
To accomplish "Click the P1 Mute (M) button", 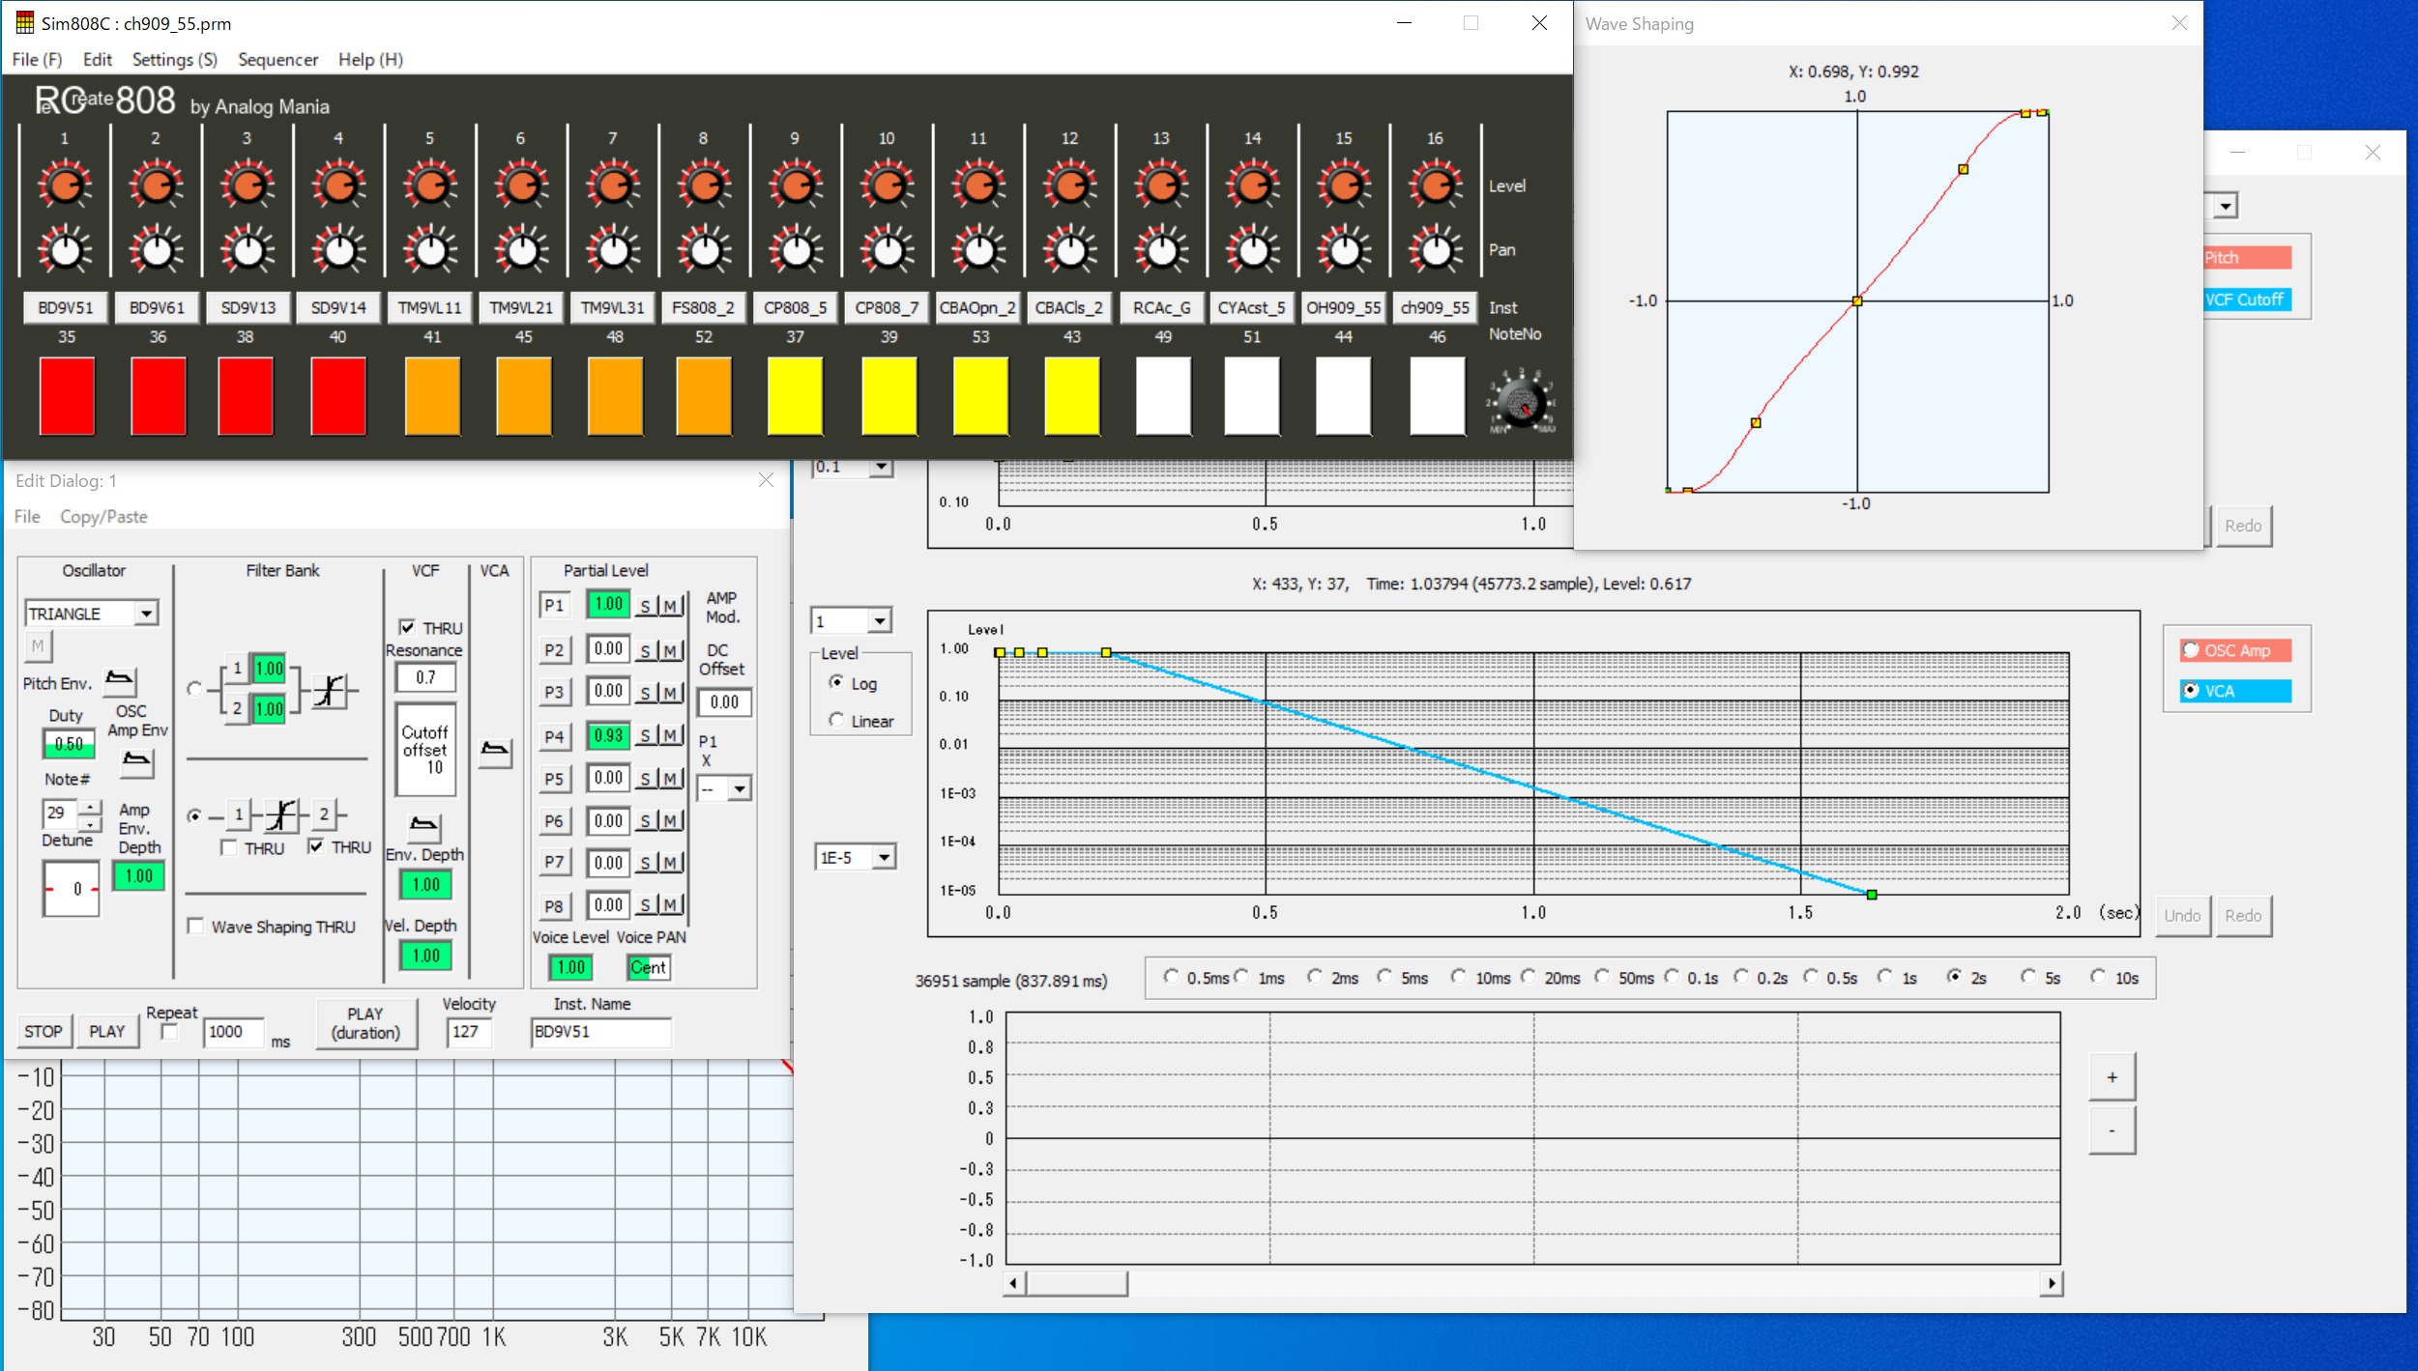I will coord(670,606).
